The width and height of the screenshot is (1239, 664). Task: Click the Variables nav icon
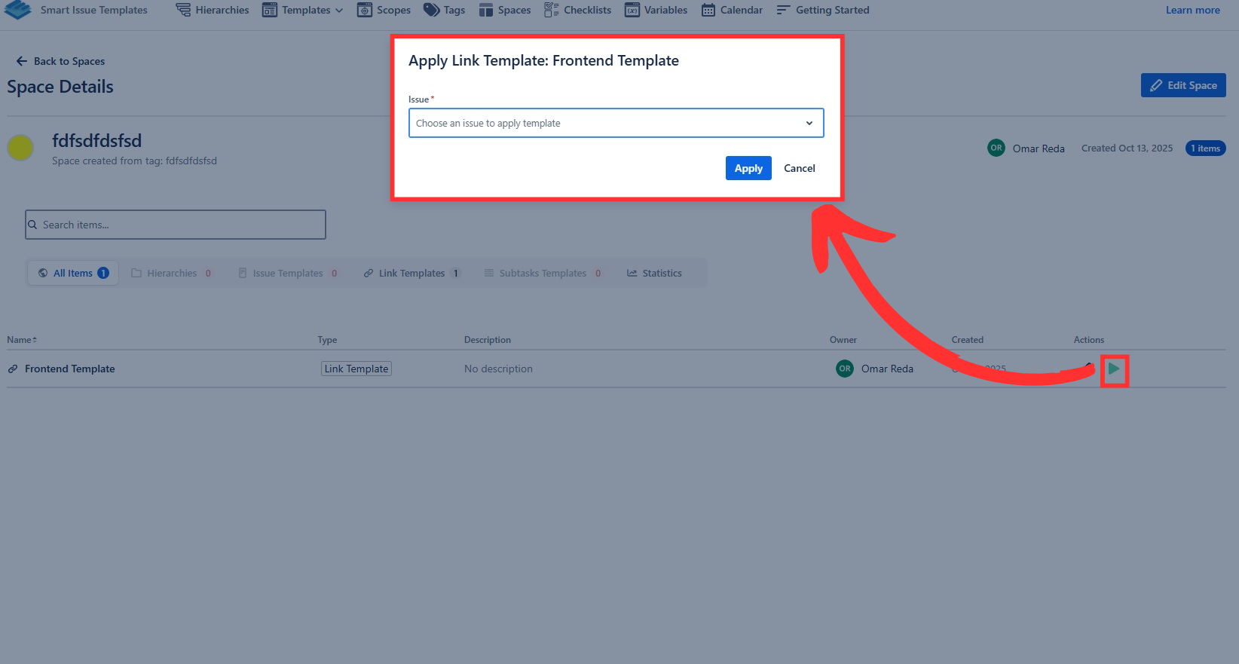[632, 10]
